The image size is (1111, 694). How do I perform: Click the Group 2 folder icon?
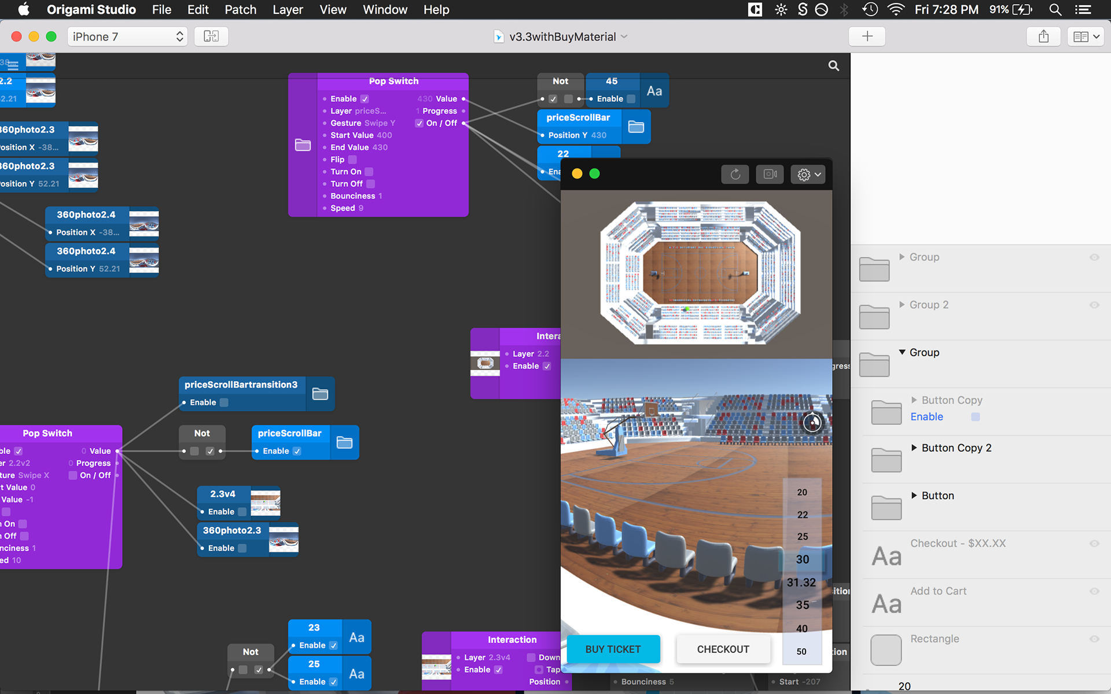coord(874,317)
